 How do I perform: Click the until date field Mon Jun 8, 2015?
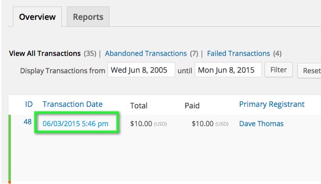pos(228,70)
